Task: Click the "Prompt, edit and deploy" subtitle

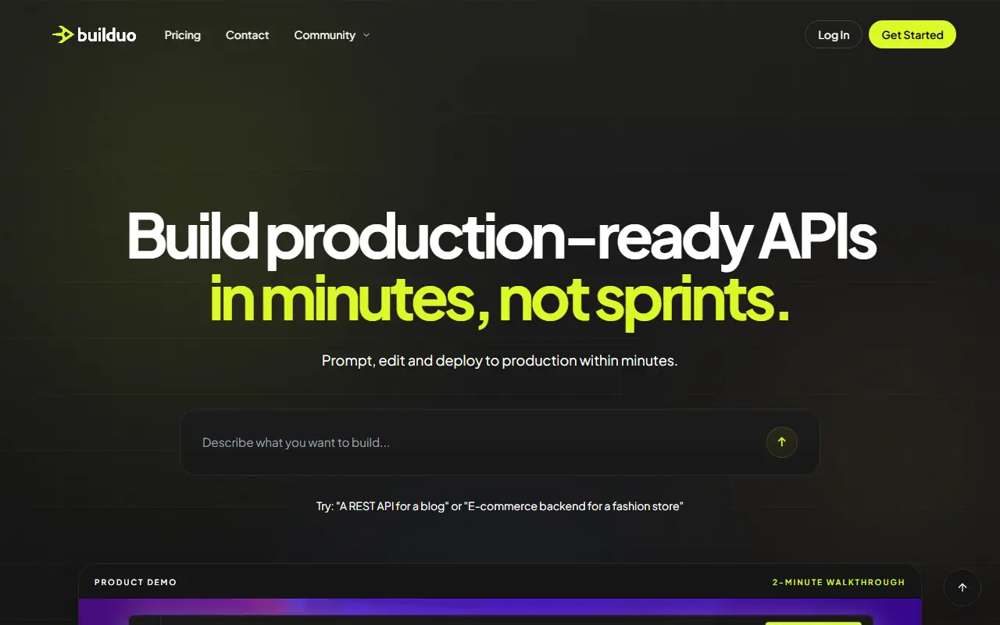Action: [x=500, y=361]
